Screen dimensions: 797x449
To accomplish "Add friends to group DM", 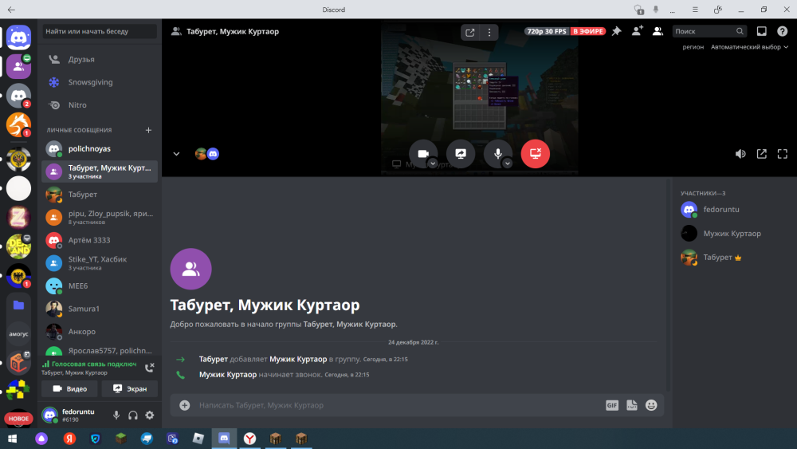I will (637, 31).
